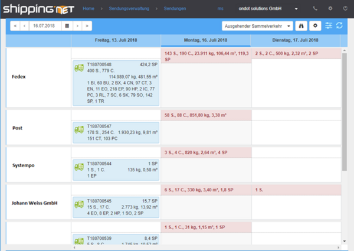
Task: Click the phone icon in the top bar
Action: (x=314, y=9)
